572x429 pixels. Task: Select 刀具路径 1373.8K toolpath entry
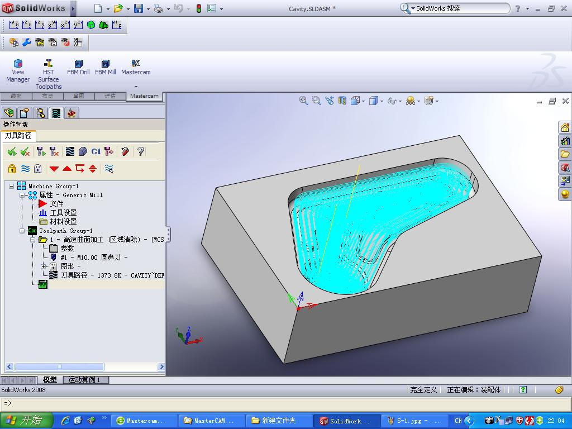(x=112, y=275)
